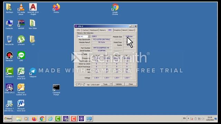
Task: Click the Validate button
Action: pyautogui.click(x=118, y=84)
